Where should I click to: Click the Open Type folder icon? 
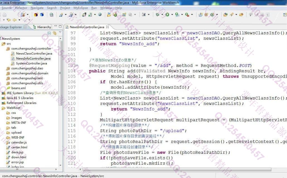coord(225,15)
